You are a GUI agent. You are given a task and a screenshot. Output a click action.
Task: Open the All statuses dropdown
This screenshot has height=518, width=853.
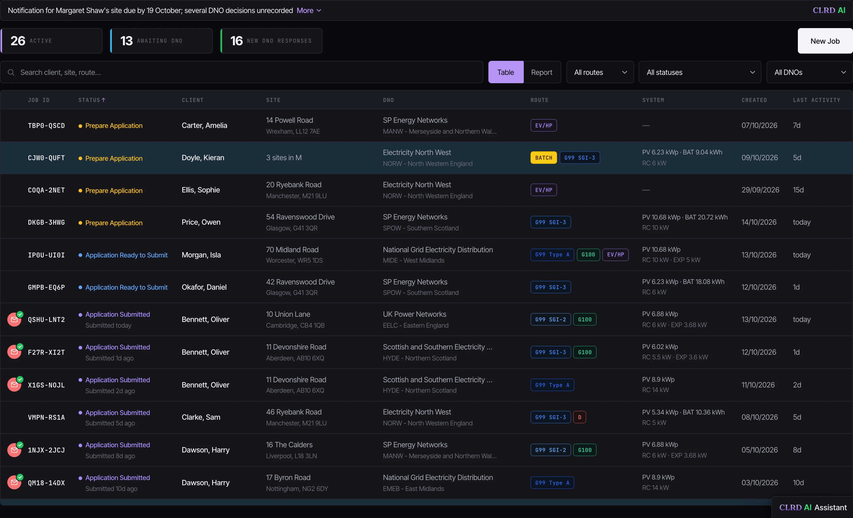click(x=700, y=72)
